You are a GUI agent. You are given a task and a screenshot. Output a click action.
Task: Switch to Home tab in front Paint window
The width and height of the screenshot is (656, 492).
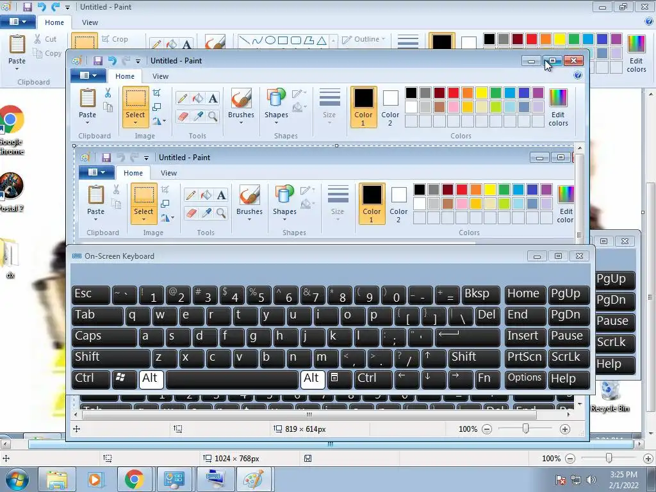tap(125, 76)
